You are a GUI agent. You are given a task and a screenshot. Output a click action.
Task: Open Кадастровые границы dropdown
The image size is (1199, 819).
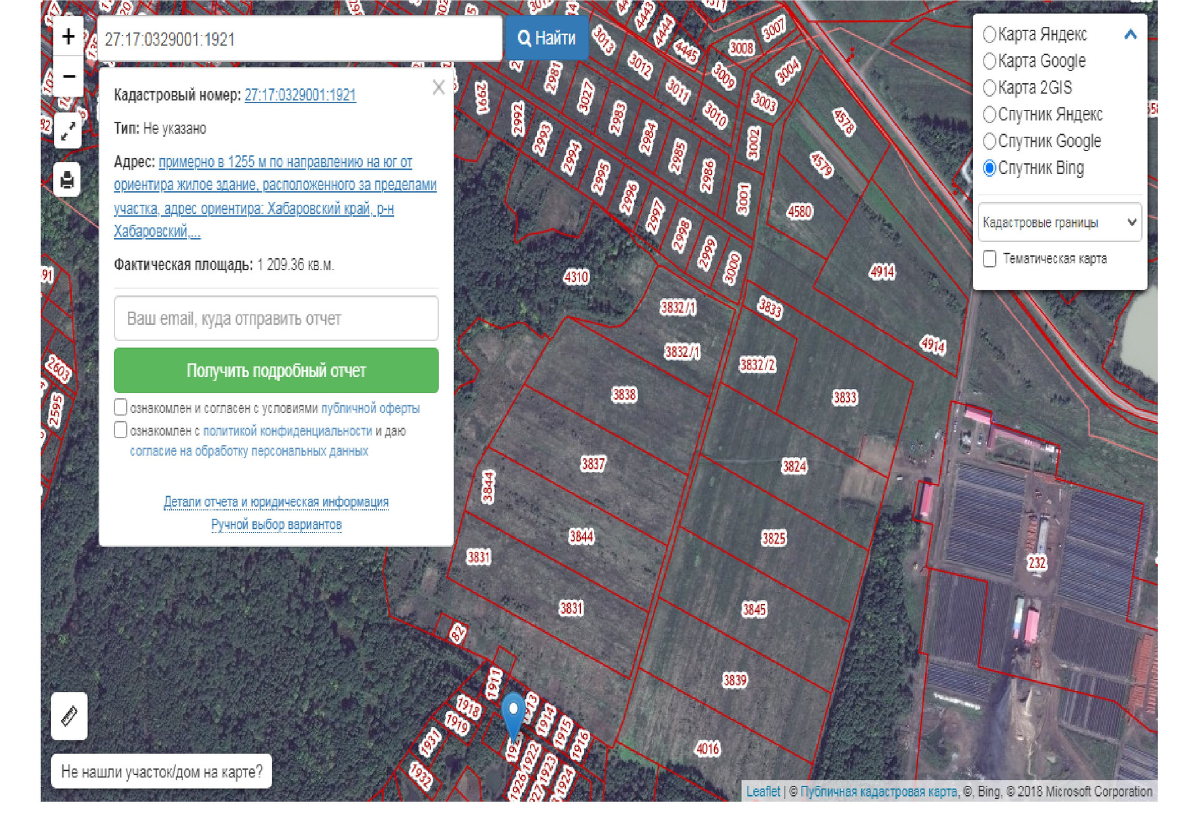click(1059, 223)
